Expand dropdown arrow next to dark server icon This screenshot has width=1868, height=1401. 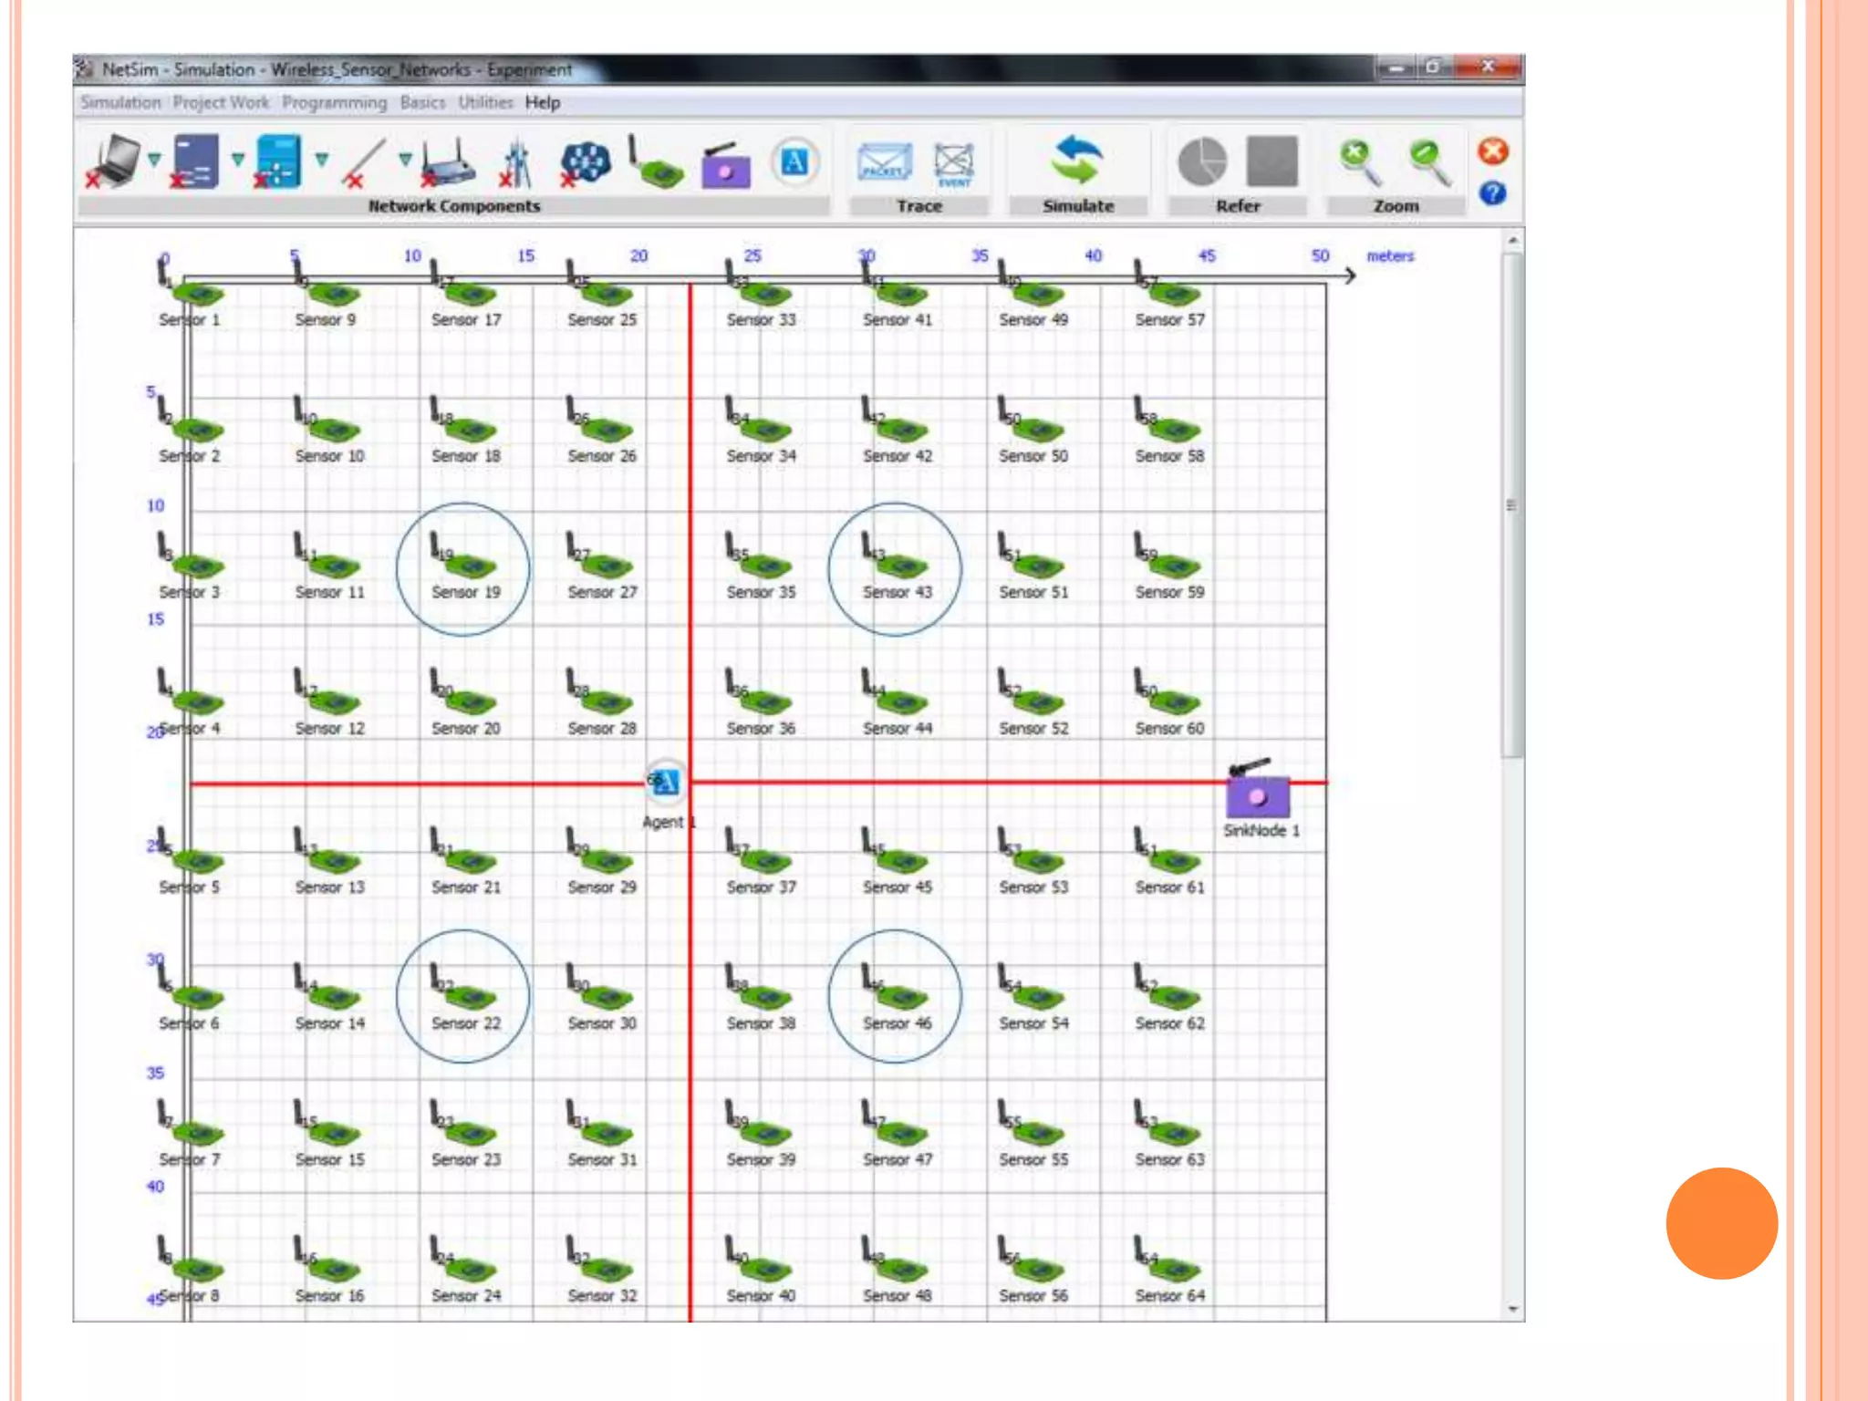click(238, 161)
